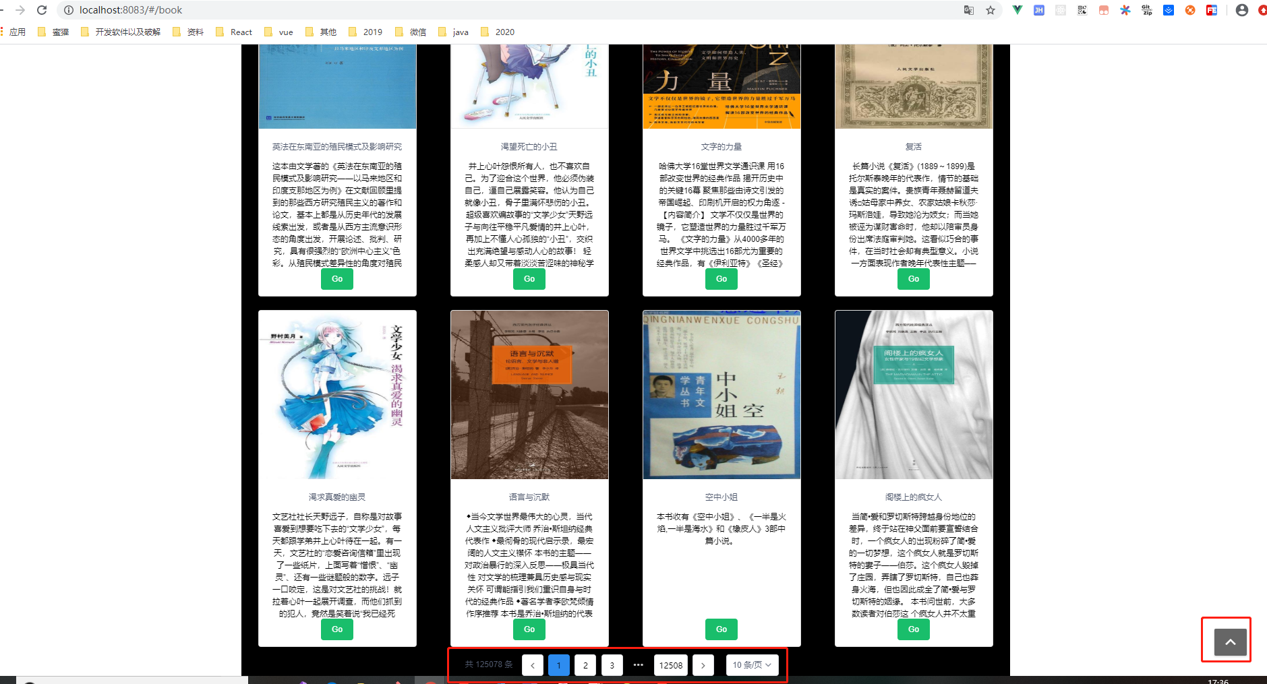Click Go on 阁楼上的疯女人 card
The image size is (1267, 684).
pyautogui.click(x=914, y=629)
